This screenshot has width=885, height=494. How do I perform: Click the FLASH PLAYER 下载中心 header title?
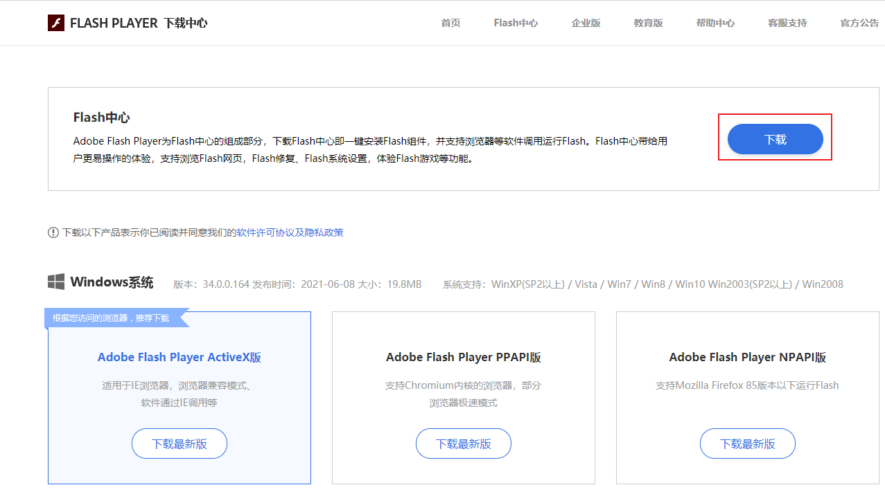[139, 23]
